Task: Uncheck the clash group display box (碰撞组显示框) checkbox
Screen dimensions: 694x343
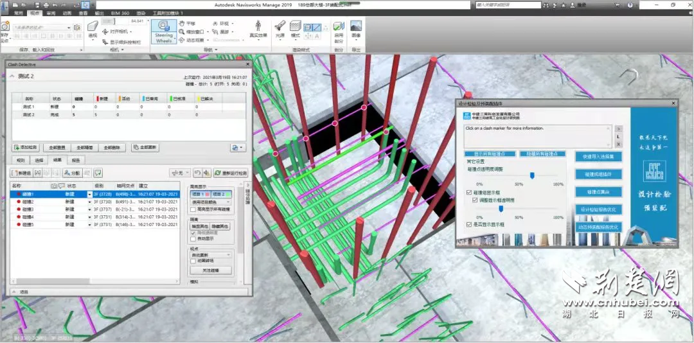Action: coord(469,193)
